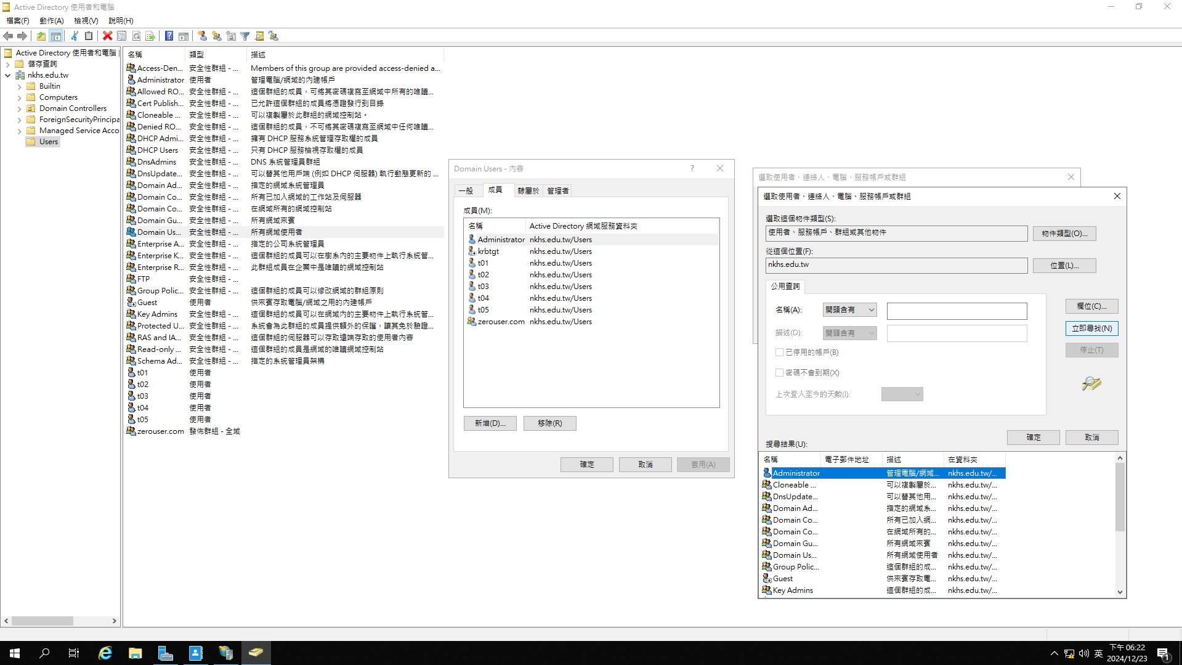Create a new user with the toolbar icon
The height and width of the screenshot is (665, 1182).
[x=203, y=36]
